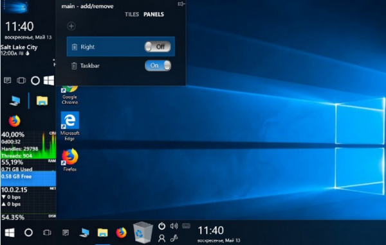The height and width of the screenshot is (245, 386).
Task: Turn on the Right panel toggle
Action: [158, 47]
